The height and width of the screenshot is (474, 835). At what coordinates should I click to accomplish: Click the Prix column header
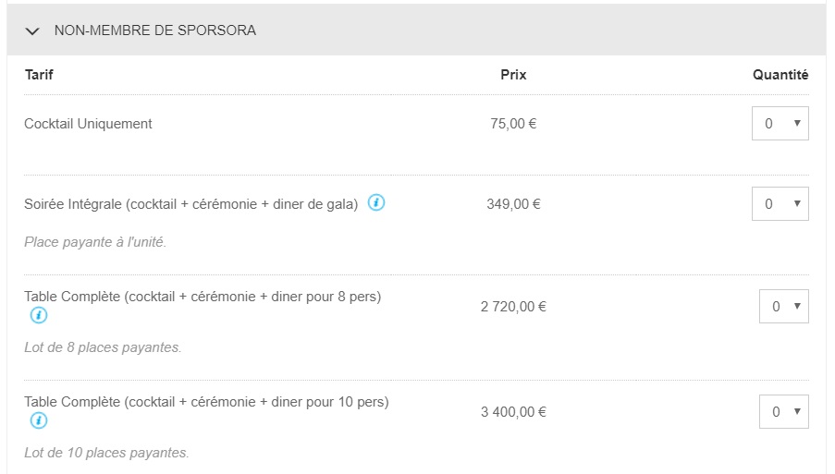513,75
